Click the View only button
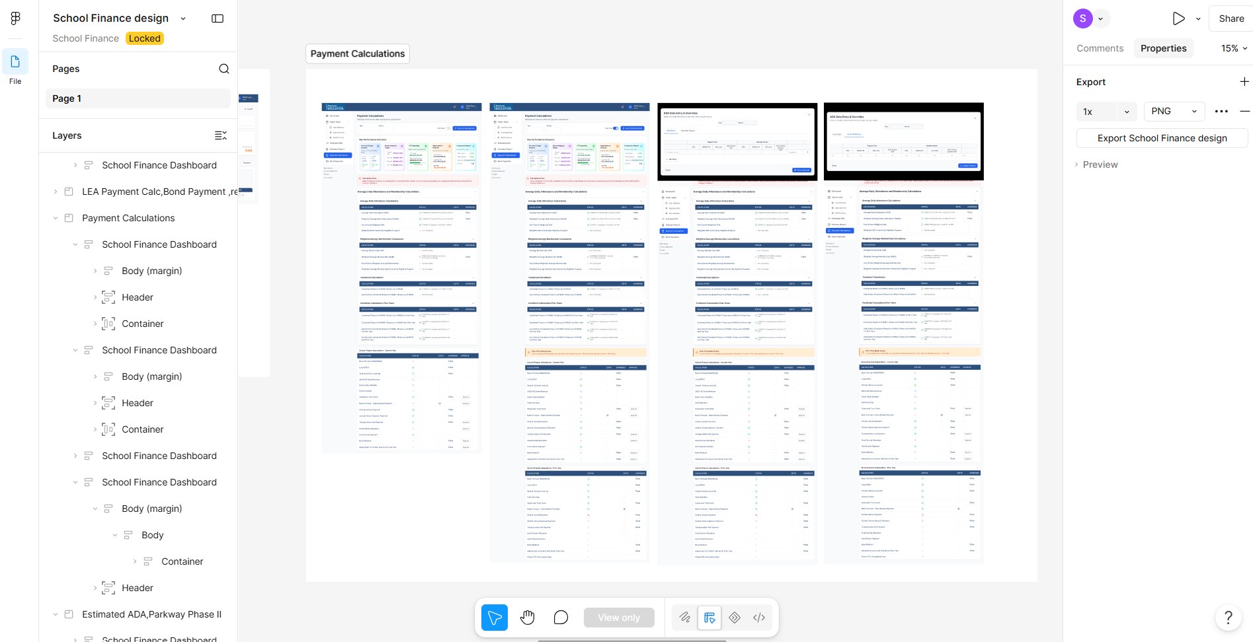1253x642 pixels. tap(619, 618)
